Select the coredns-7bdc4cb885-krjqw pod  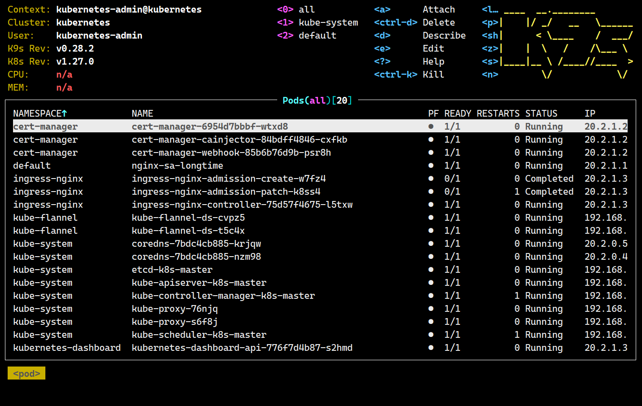(x=320, y=244)
